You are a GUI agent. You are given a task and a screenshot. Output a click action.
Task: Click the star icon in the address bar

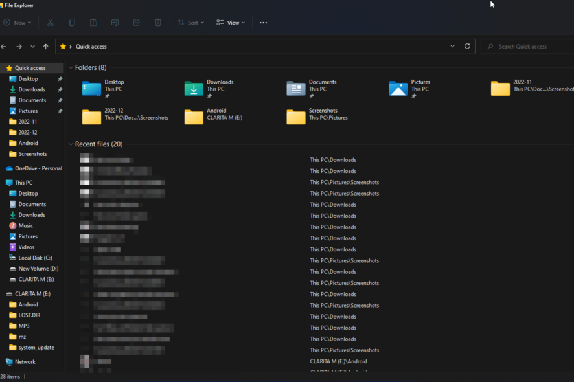(x=63, y=46)
